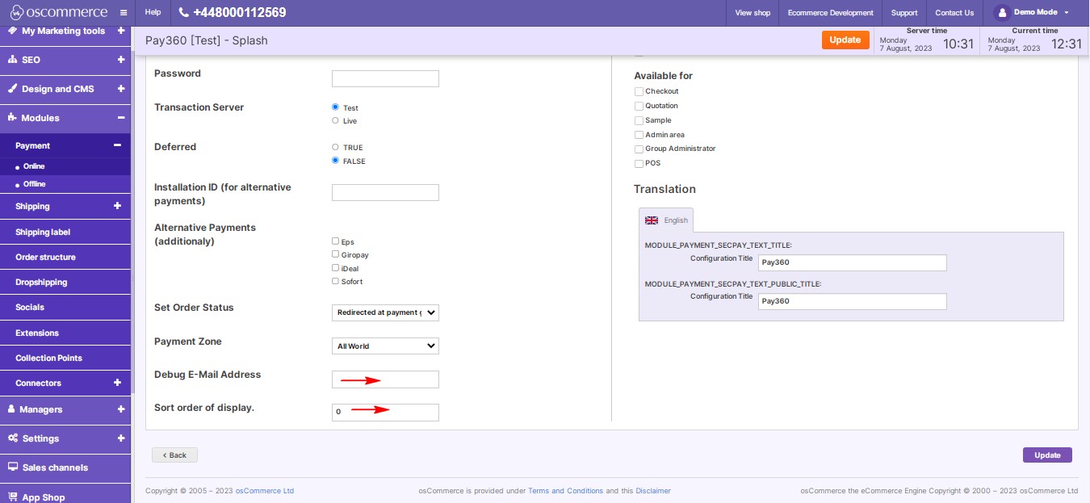Expand the SEO menu
Screen dimensions: 1090x503
pyautogui.click(x=120, y=60)
